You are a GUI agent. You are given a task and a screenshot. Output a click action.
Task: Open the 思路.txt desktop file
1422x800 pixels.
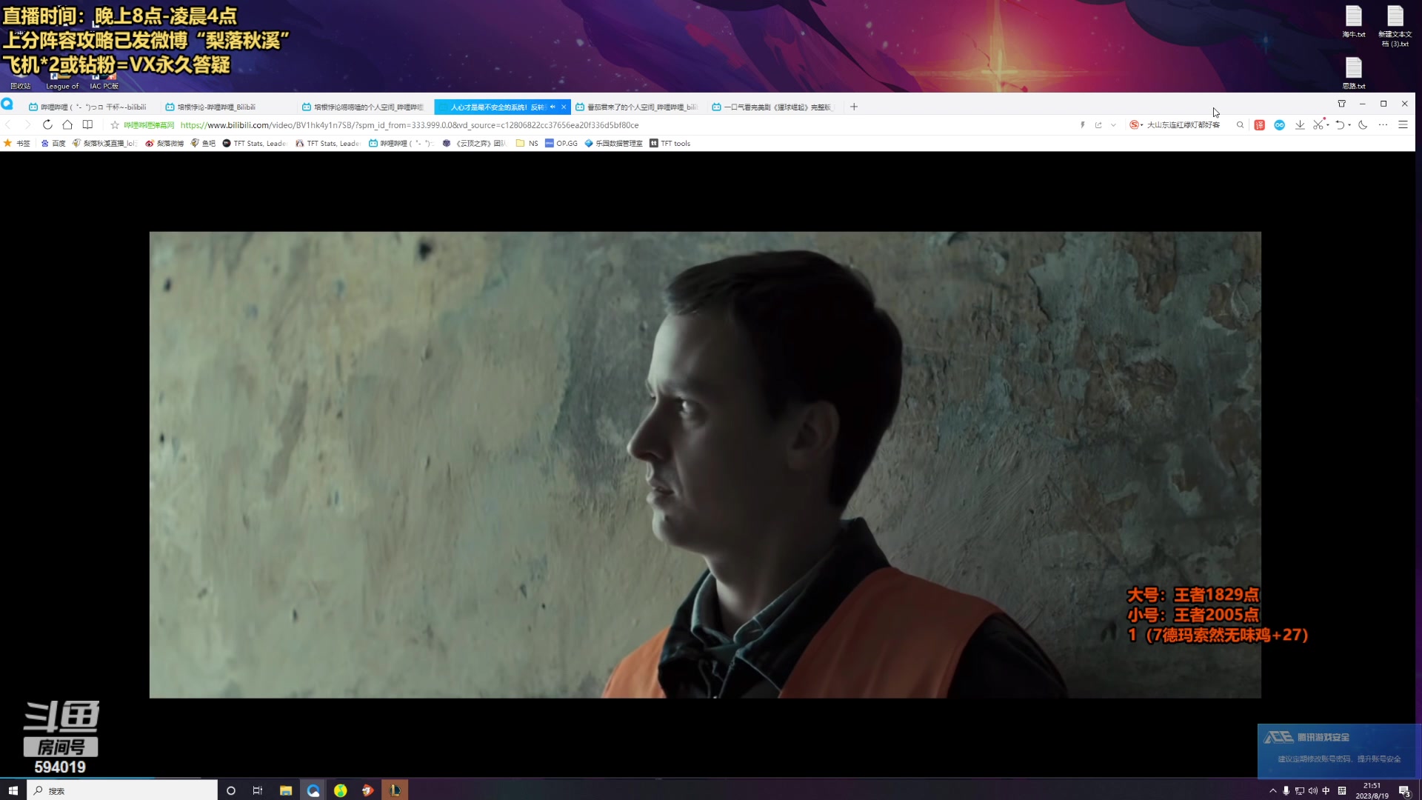1354,73
